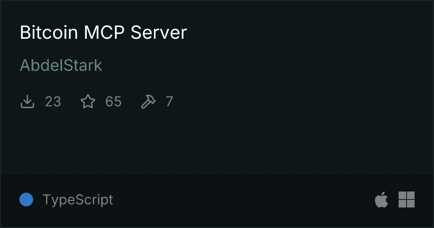Click the hammer tools icon
This screenshot has width=434, height=228.
coord(148,101)
